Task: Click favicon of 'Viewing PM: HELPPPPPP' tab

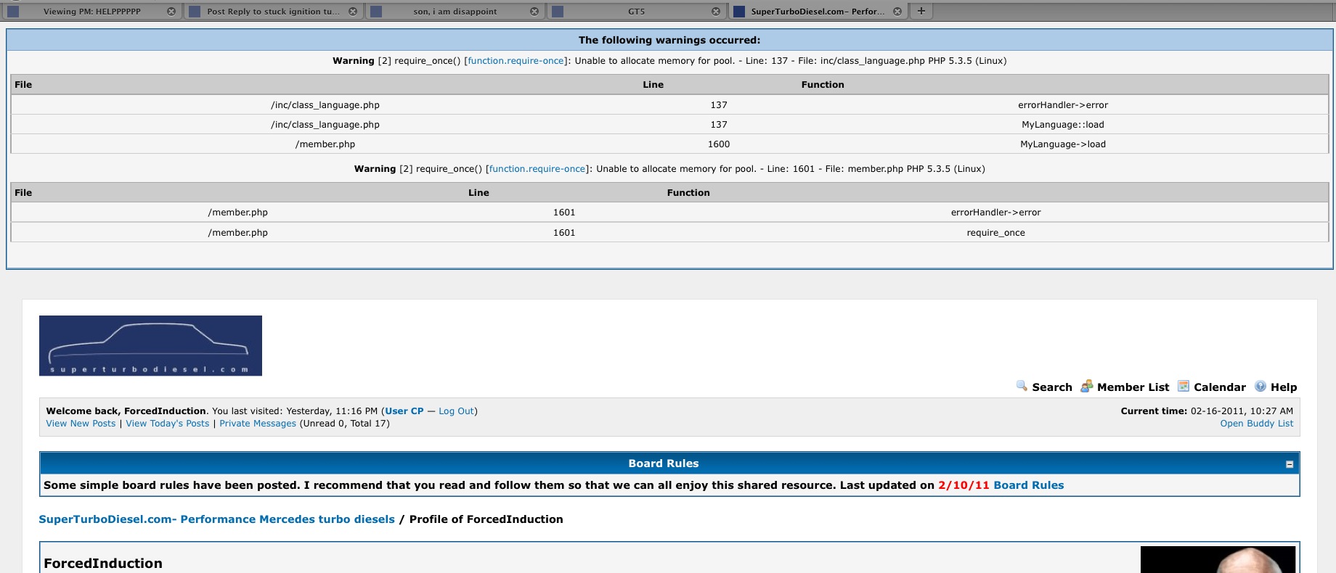Action: click(x=13, y=12)
